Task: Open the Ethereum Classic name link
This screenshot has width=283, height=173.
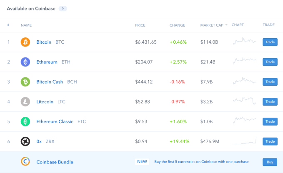Action: point(55,121)
